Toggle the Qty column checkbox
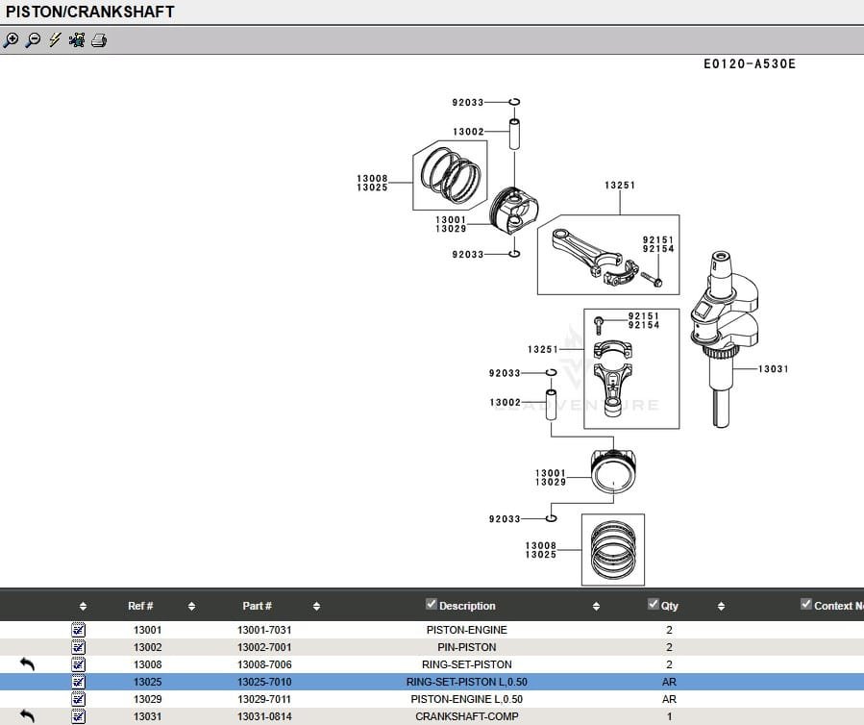Image resolution: width=864 pixels, height=725 pixels. click(x=654, y=605)
